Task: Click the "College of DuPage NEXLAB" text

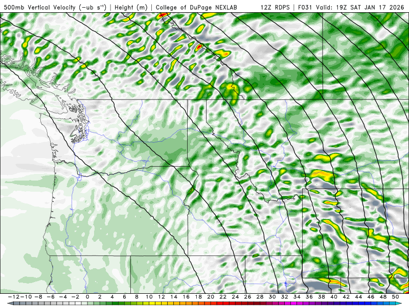Action: [196, 7]
